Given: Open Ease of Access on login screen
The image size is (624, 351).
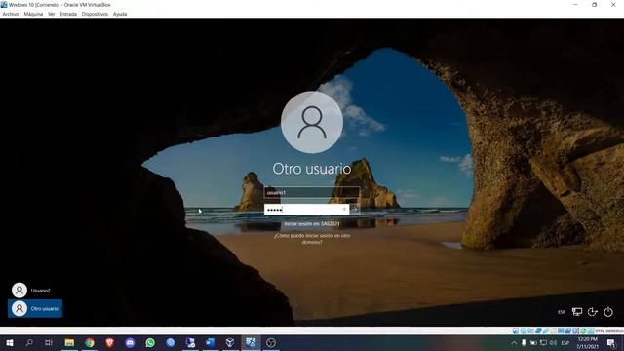Looking at the screenshot, I should pyautogui.click(x=593, y=312).
